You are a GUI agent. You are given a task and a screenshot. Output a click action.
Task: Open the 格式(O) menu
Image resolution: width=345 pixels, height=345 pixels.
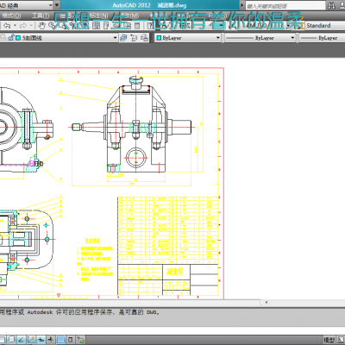click(x=11, y=16)
